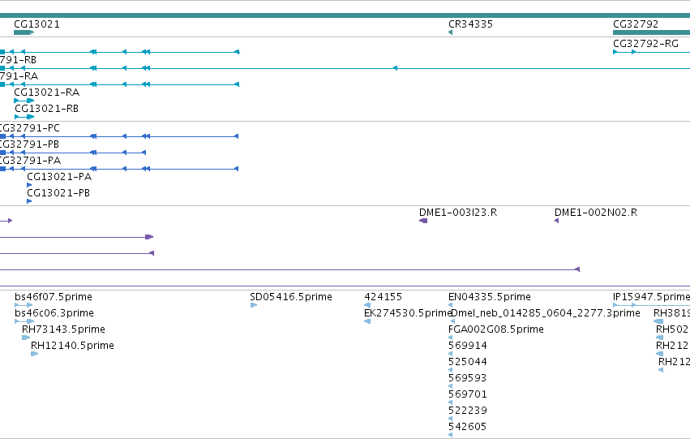Select the DME1-002N02.R purple arrow glyph
The image size is (690, 439).
[x=557, y=221]
